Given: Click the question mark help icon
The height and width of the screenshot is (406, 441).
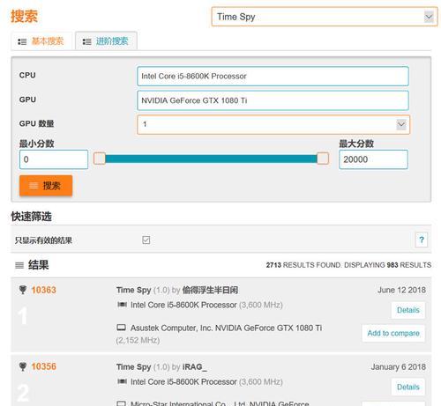Looking at the screenshot, I should (x=422, y=240).
